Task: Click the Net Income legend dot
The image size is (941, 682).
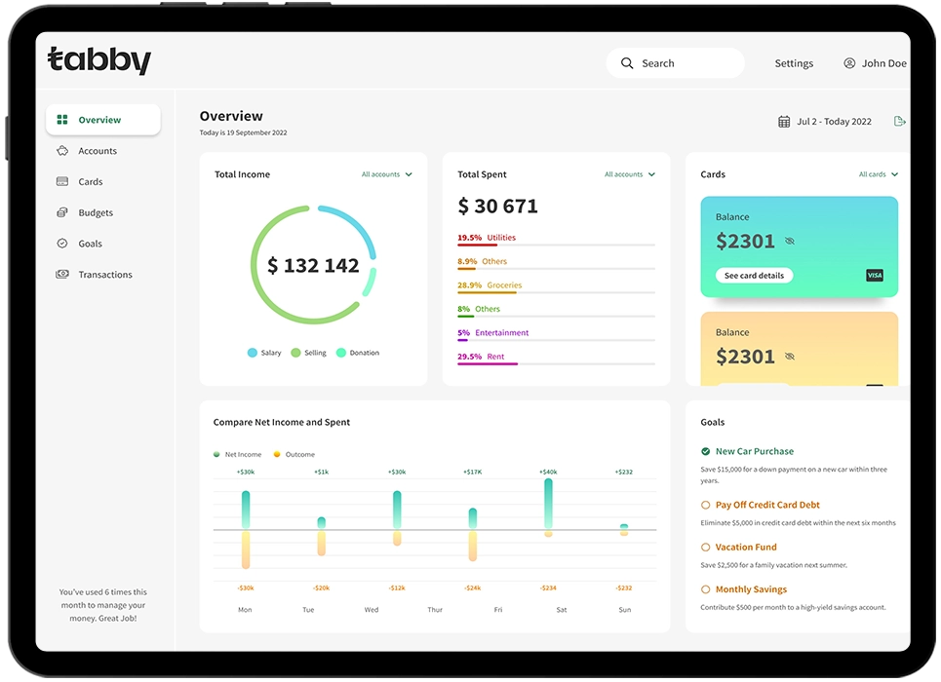Action: [x=216, y=454]
